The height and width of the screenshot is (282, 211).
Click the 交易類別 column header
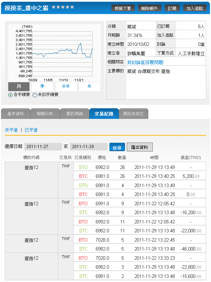83,158
